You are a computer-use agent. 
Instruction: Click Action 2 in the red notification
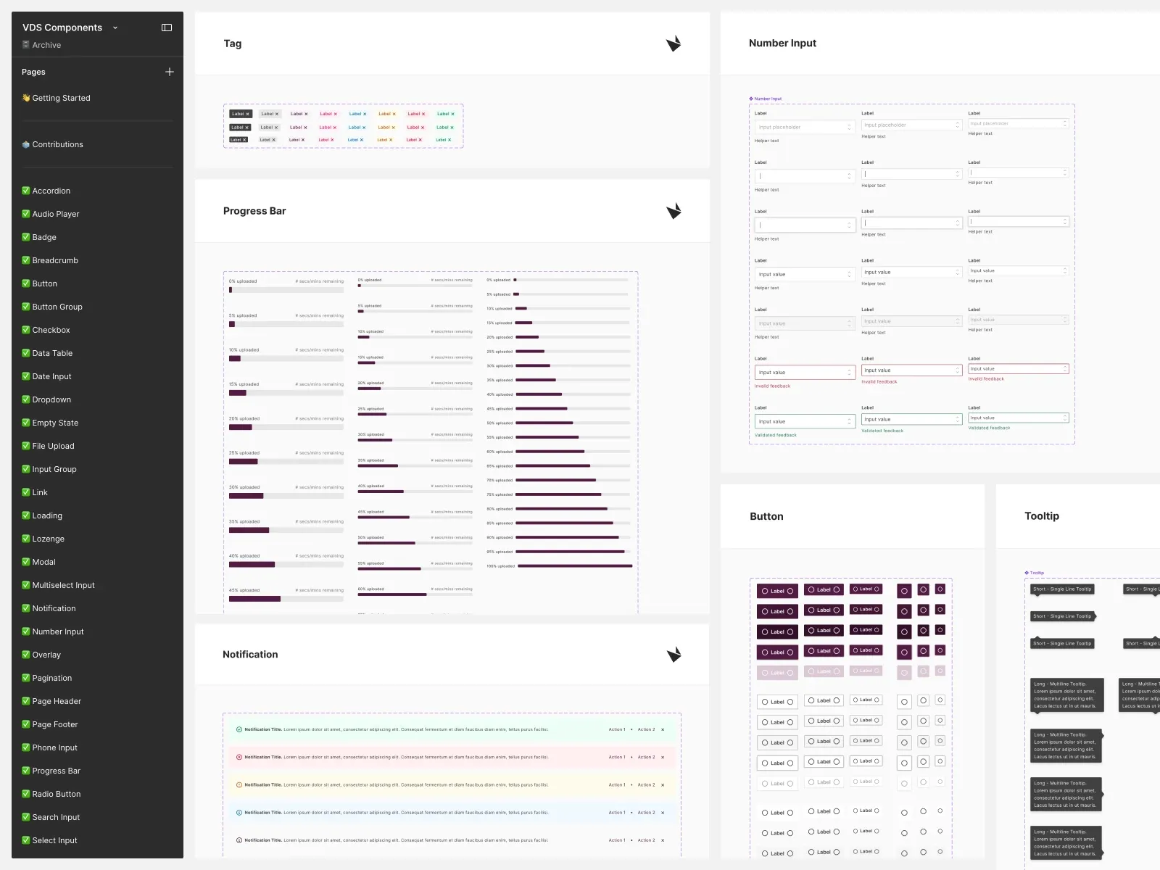(646, 757)
